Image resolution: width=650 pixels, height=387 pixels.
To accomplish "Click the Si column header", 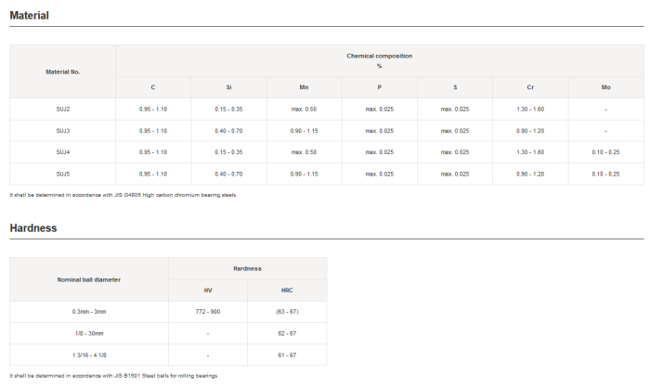I will (x=228, y=87).
